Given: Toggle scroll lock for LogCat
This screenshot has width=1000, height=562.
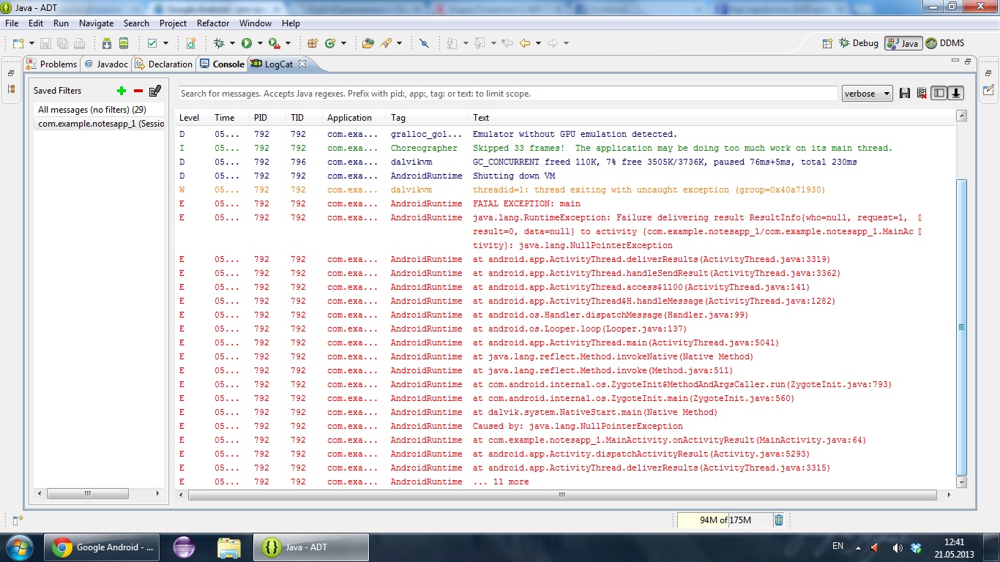Looking at the screenshot, I should tap(956, 93).
